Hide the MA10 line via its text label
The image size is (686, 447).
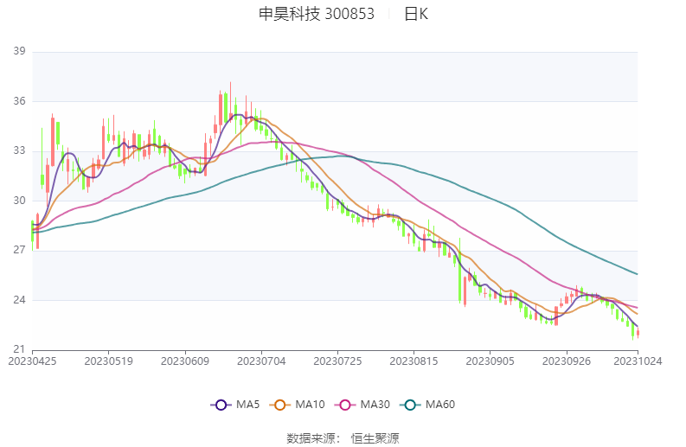click(x=310, y=405)
